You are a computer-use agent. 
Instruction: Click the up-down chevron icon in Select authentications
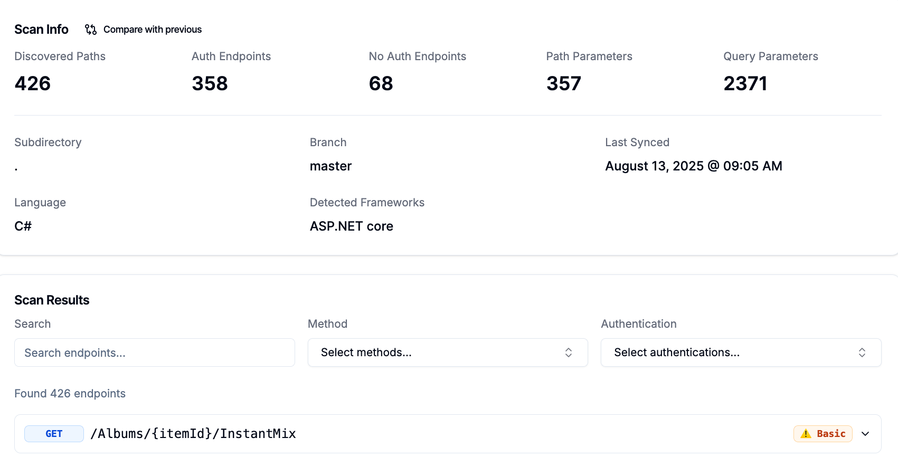pyautogui.click(x=862, y=353)
